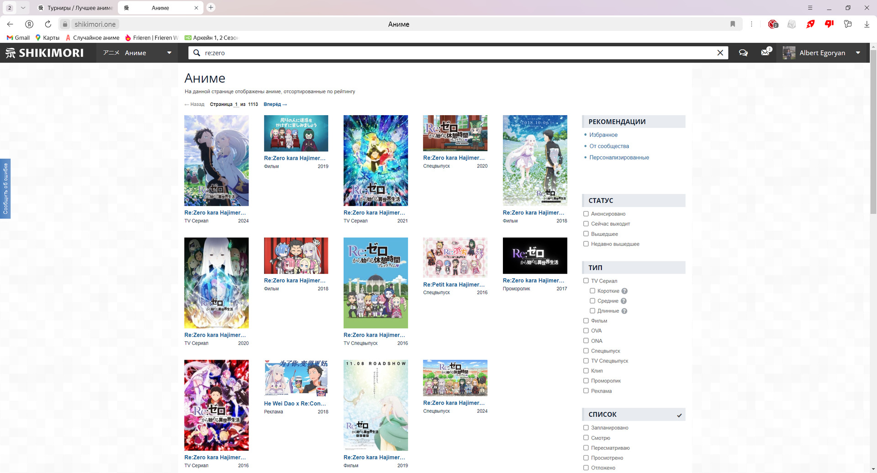The image size is (877, 473).
Task: Enable the Анонсировано status checkbox
Action: [586, 214]
